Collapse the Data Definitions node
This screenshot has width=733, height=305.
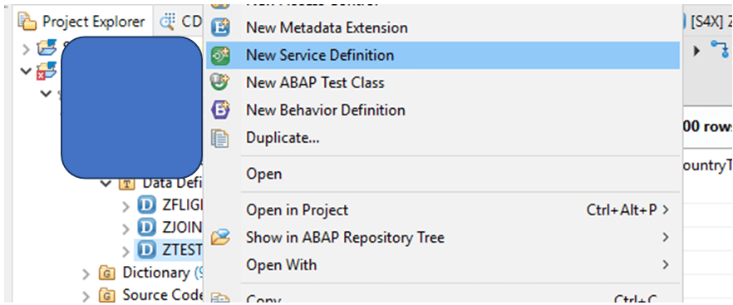106,183
